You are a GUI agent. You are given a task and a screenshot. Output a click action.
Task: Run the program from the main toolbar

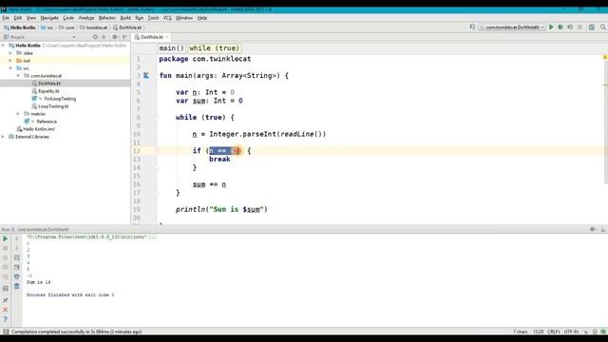[x=551, y=28]
